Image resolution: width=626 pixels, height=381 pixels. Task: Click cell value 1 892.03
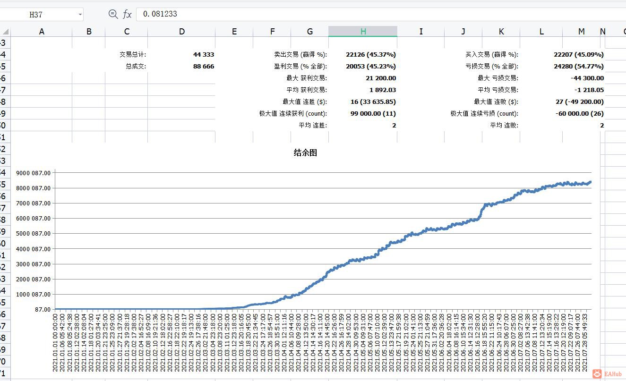point(383,90)
